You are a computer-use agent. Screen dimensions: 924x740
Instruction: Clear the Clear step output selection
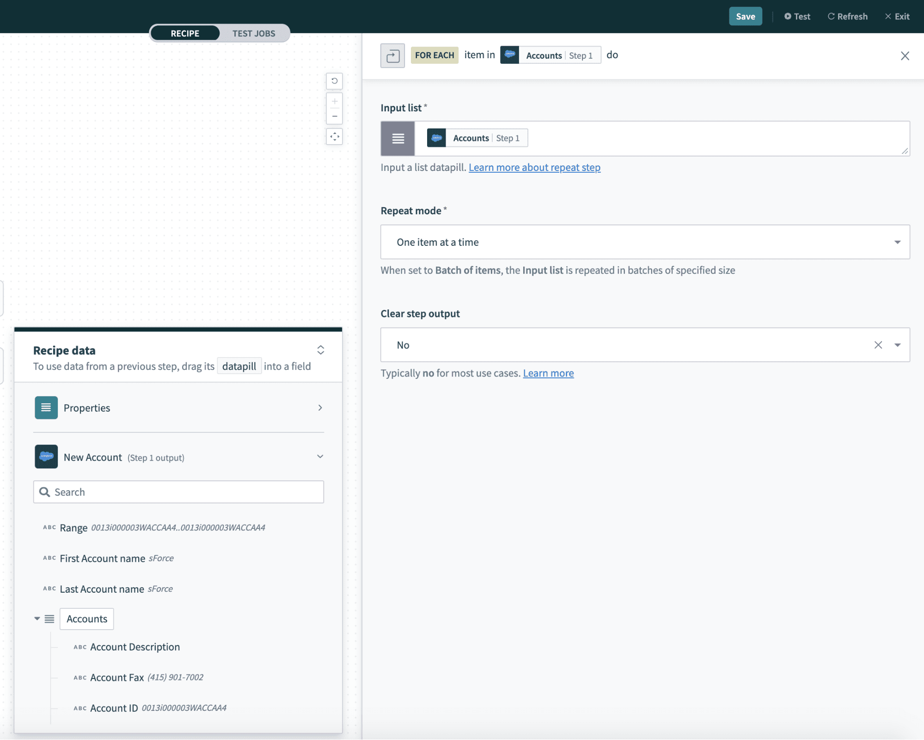878,345
